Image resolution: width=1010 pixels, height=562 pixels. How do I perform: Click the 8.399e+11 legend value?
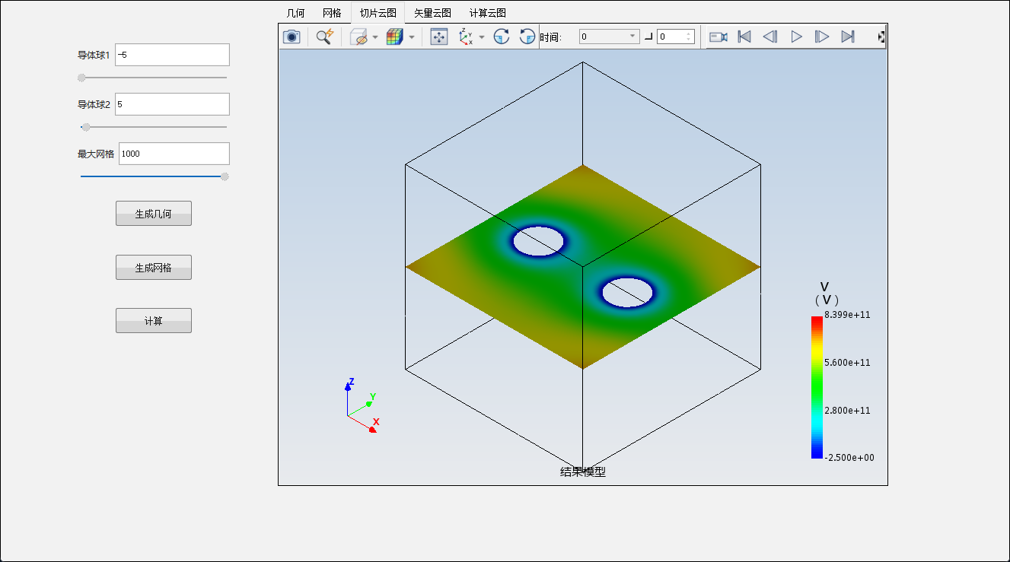click(847, 315)
